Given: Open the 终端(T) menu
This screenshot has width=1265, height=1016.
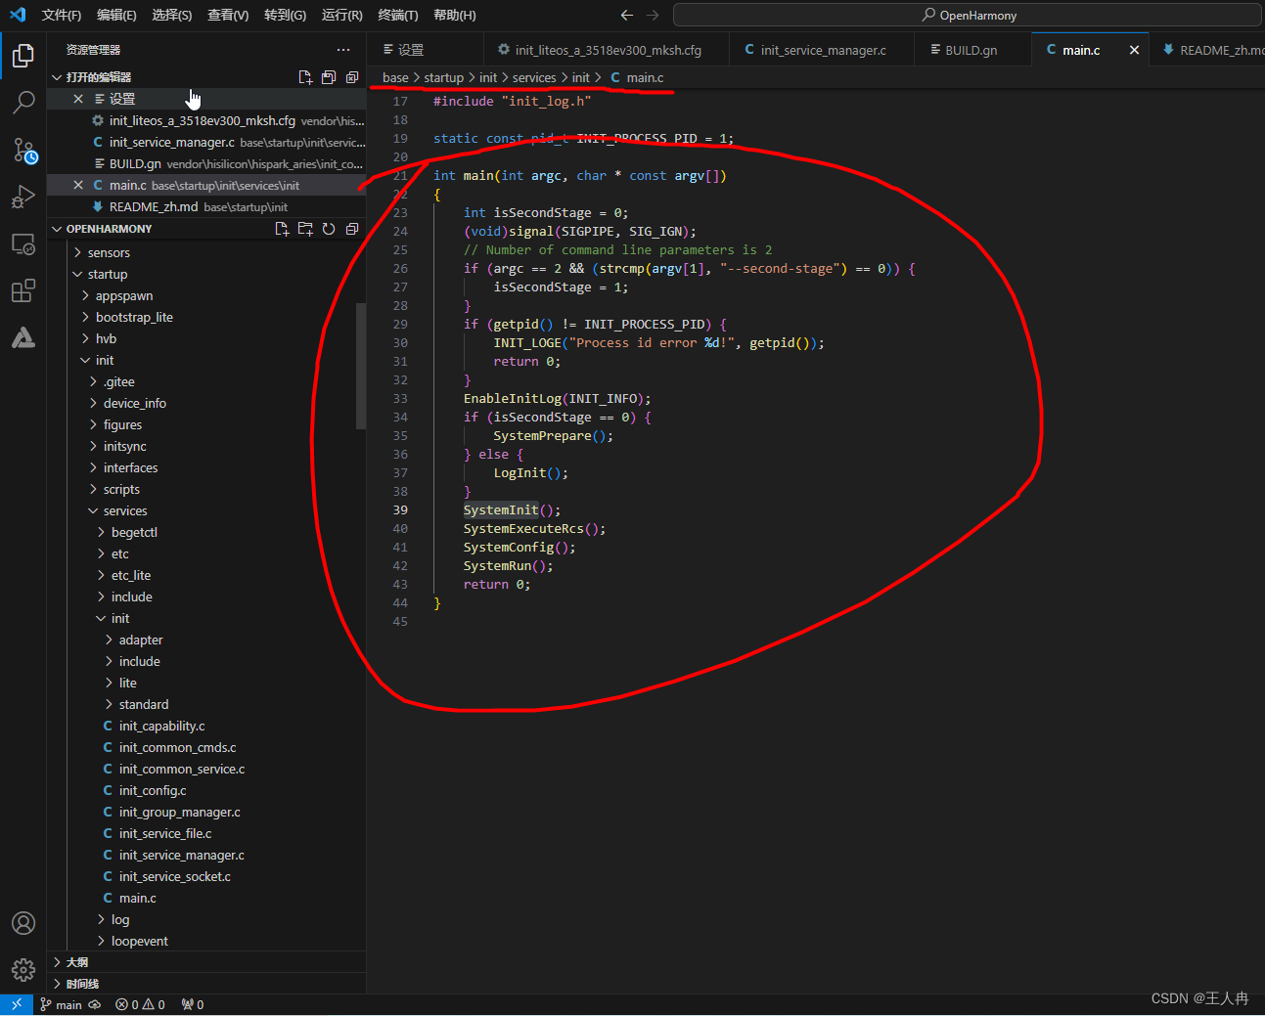Looking at the screenshot, I should 398,15.
